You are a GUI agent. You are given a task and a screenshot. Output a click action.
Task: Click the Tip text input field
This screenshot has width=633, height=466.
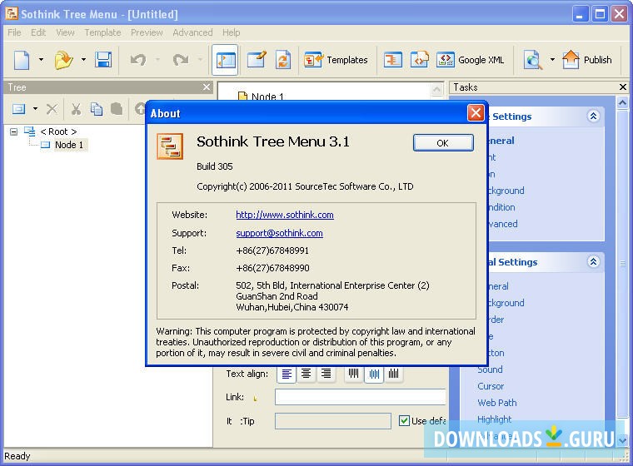tap(332, 421)
